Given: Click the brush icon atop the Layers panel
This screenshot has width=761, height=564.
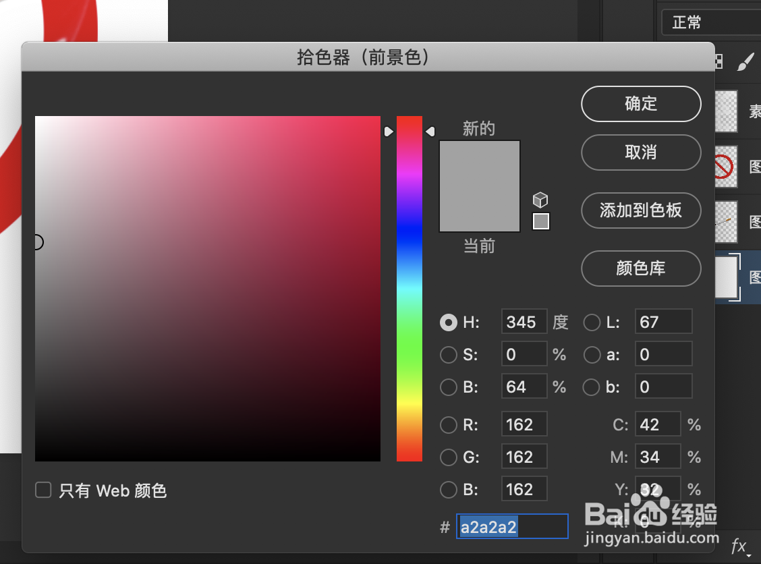Looking at the screenshot, I should pos(746,61).
